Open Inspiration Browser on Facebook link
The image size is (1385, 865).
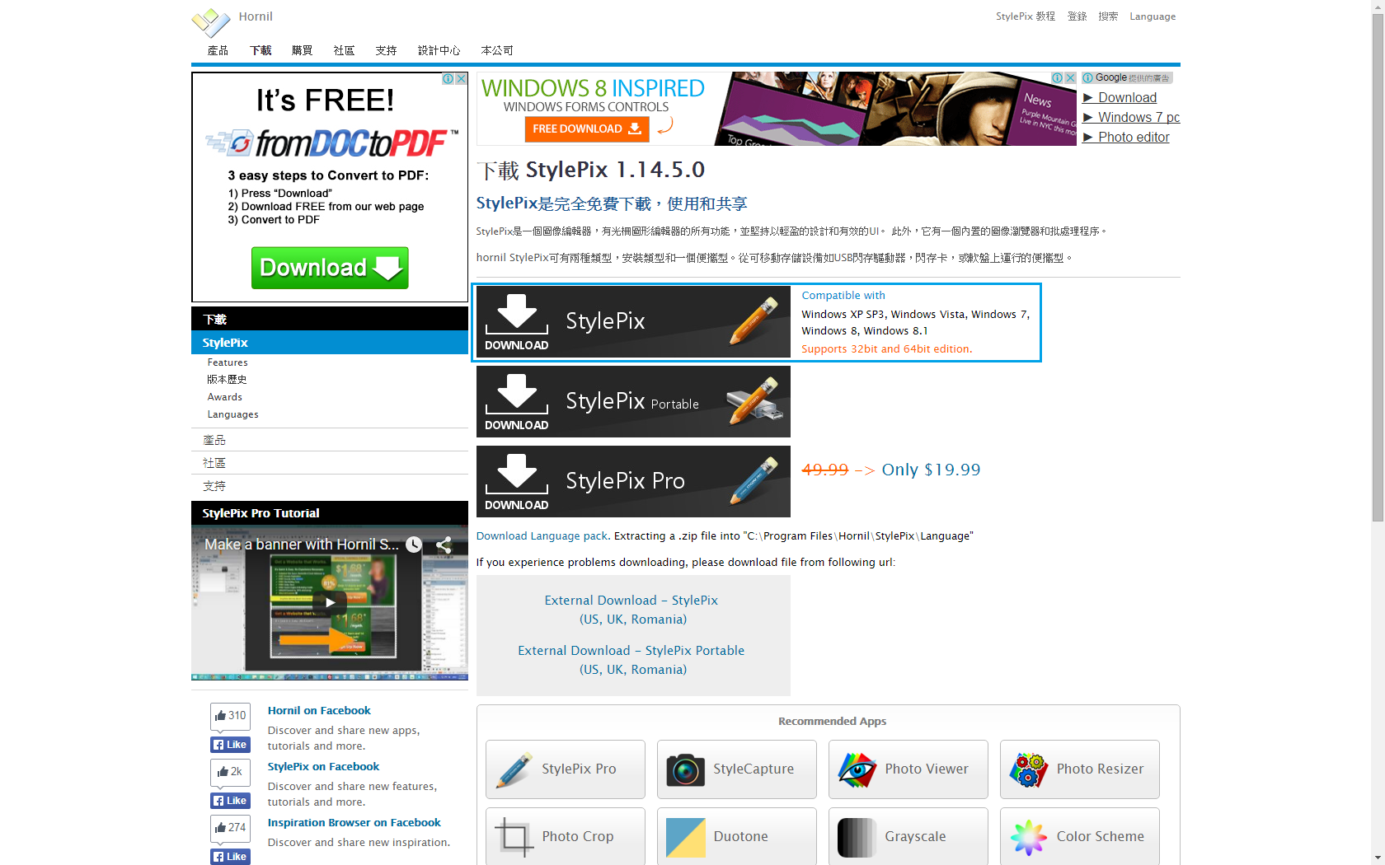click(x=354, y=823)
